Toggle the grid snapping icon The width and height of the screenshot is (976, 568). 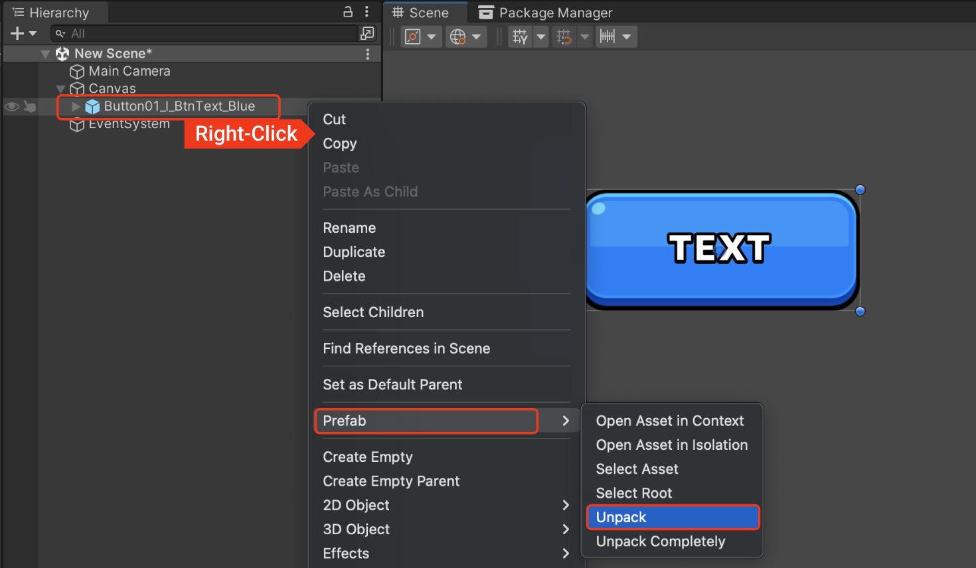click(x=563, y=36)
